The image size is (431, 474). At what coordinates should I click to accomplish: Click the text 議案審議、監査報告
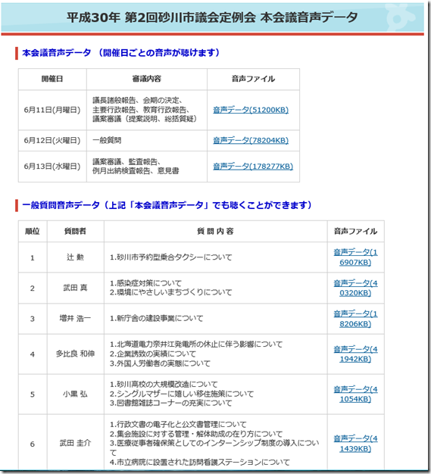coord(126,161)
